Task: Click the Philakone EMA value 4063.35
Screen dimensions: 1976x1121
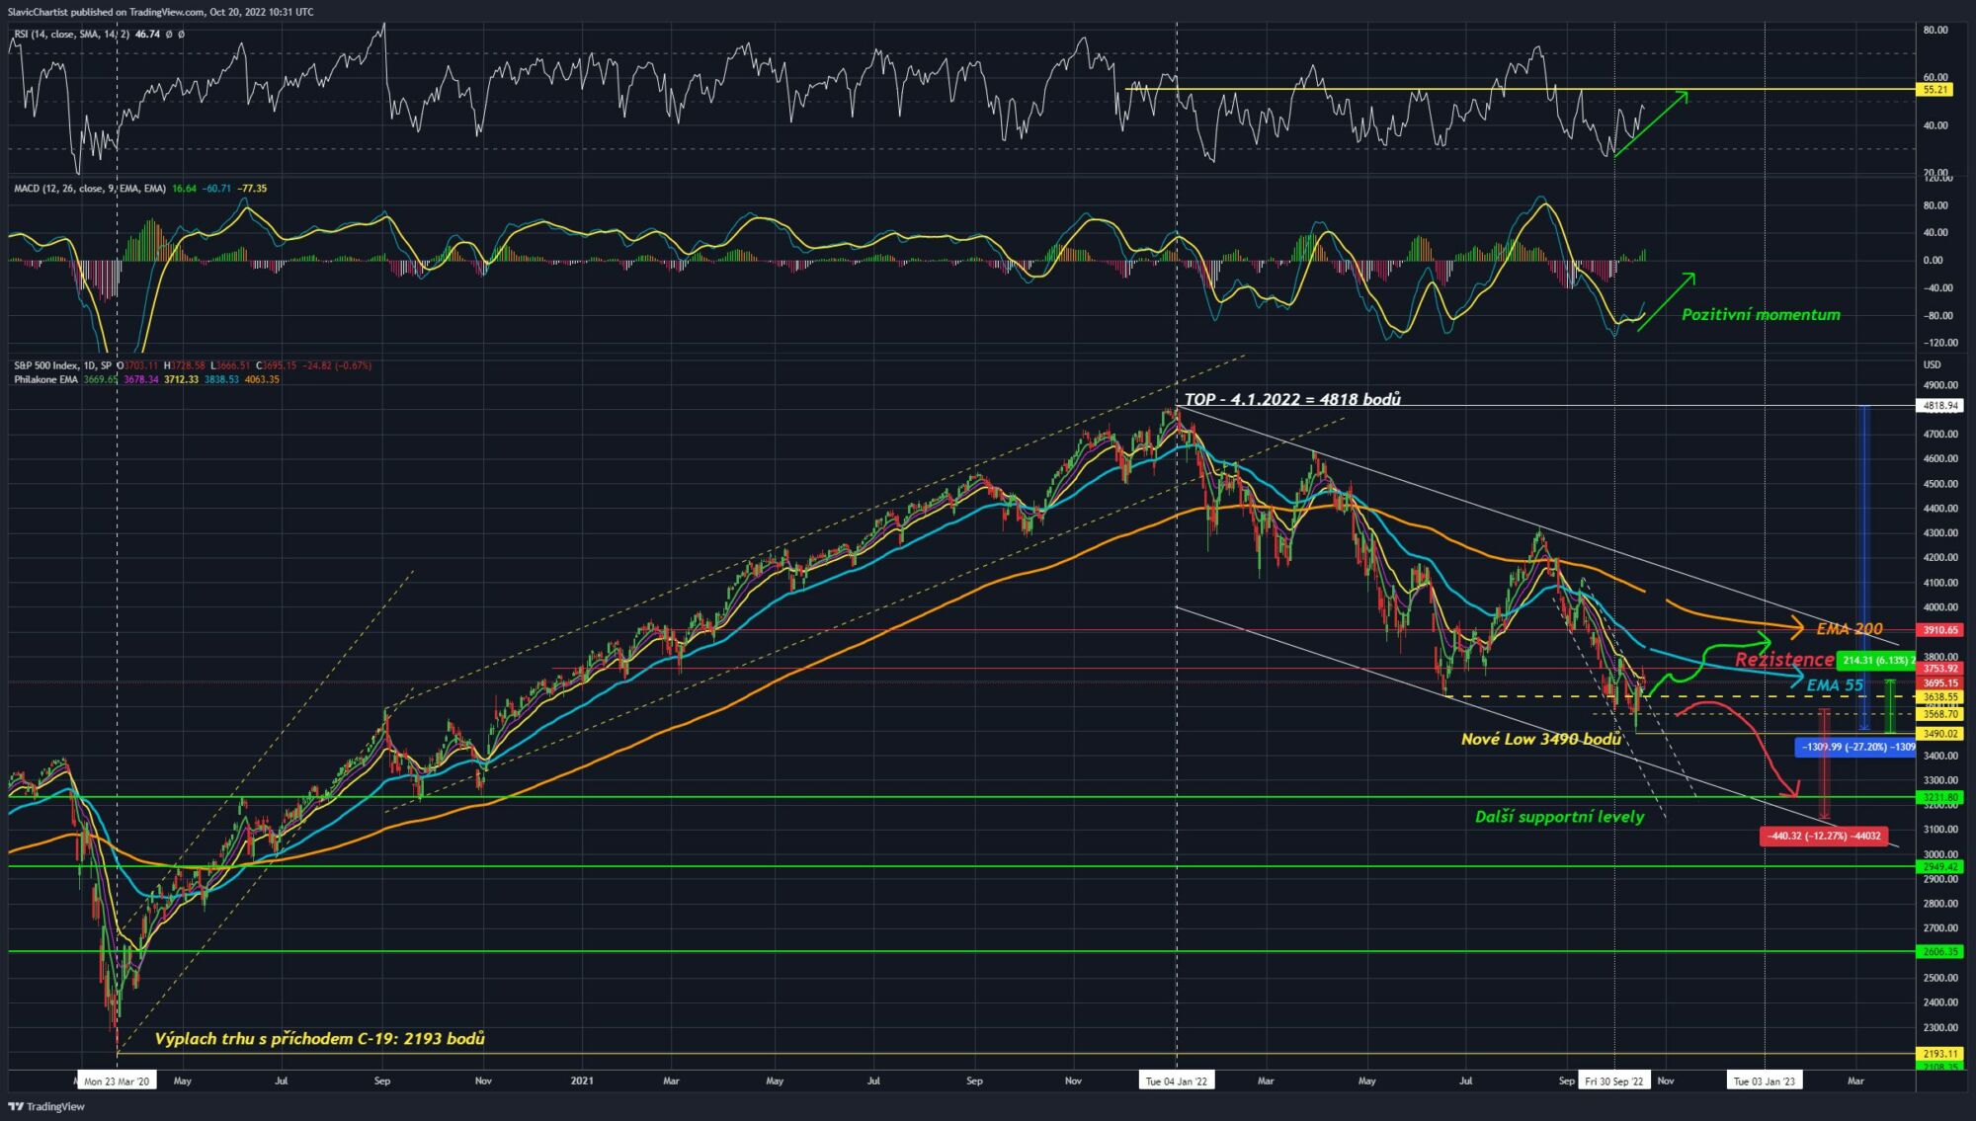Action: (262, 379)
